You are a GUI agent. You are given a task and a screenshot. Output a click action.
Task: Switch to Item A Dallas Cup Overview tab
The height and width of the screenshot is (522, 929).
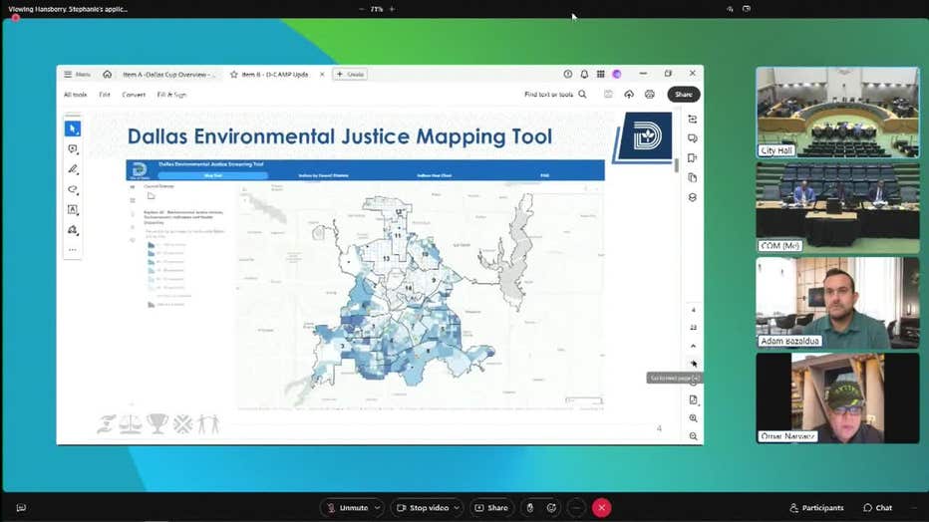coord(168,74)
